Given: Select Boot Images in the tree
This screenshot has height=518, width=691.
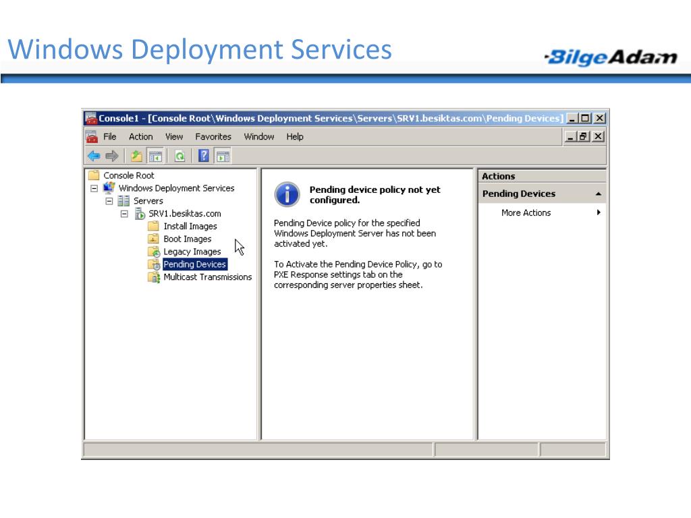Looking at the screenshot, I should [188, 239].
